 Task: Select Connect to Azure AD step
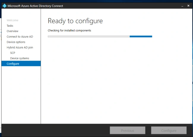(20, 37)
